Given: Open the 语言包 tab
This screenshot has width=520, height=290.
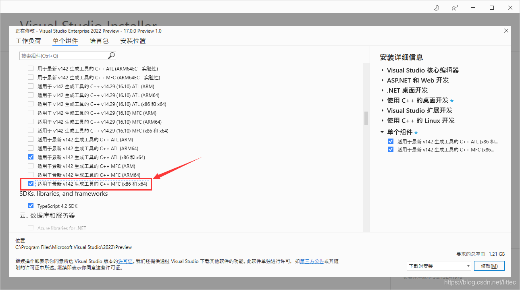Looking at the screenshot, I should click(x=99, y=41).
